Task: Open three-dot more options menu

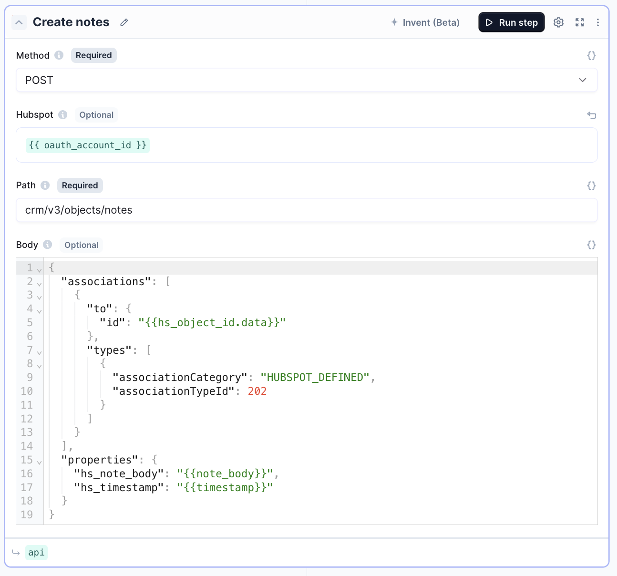Action: click(x=597, y=22)
